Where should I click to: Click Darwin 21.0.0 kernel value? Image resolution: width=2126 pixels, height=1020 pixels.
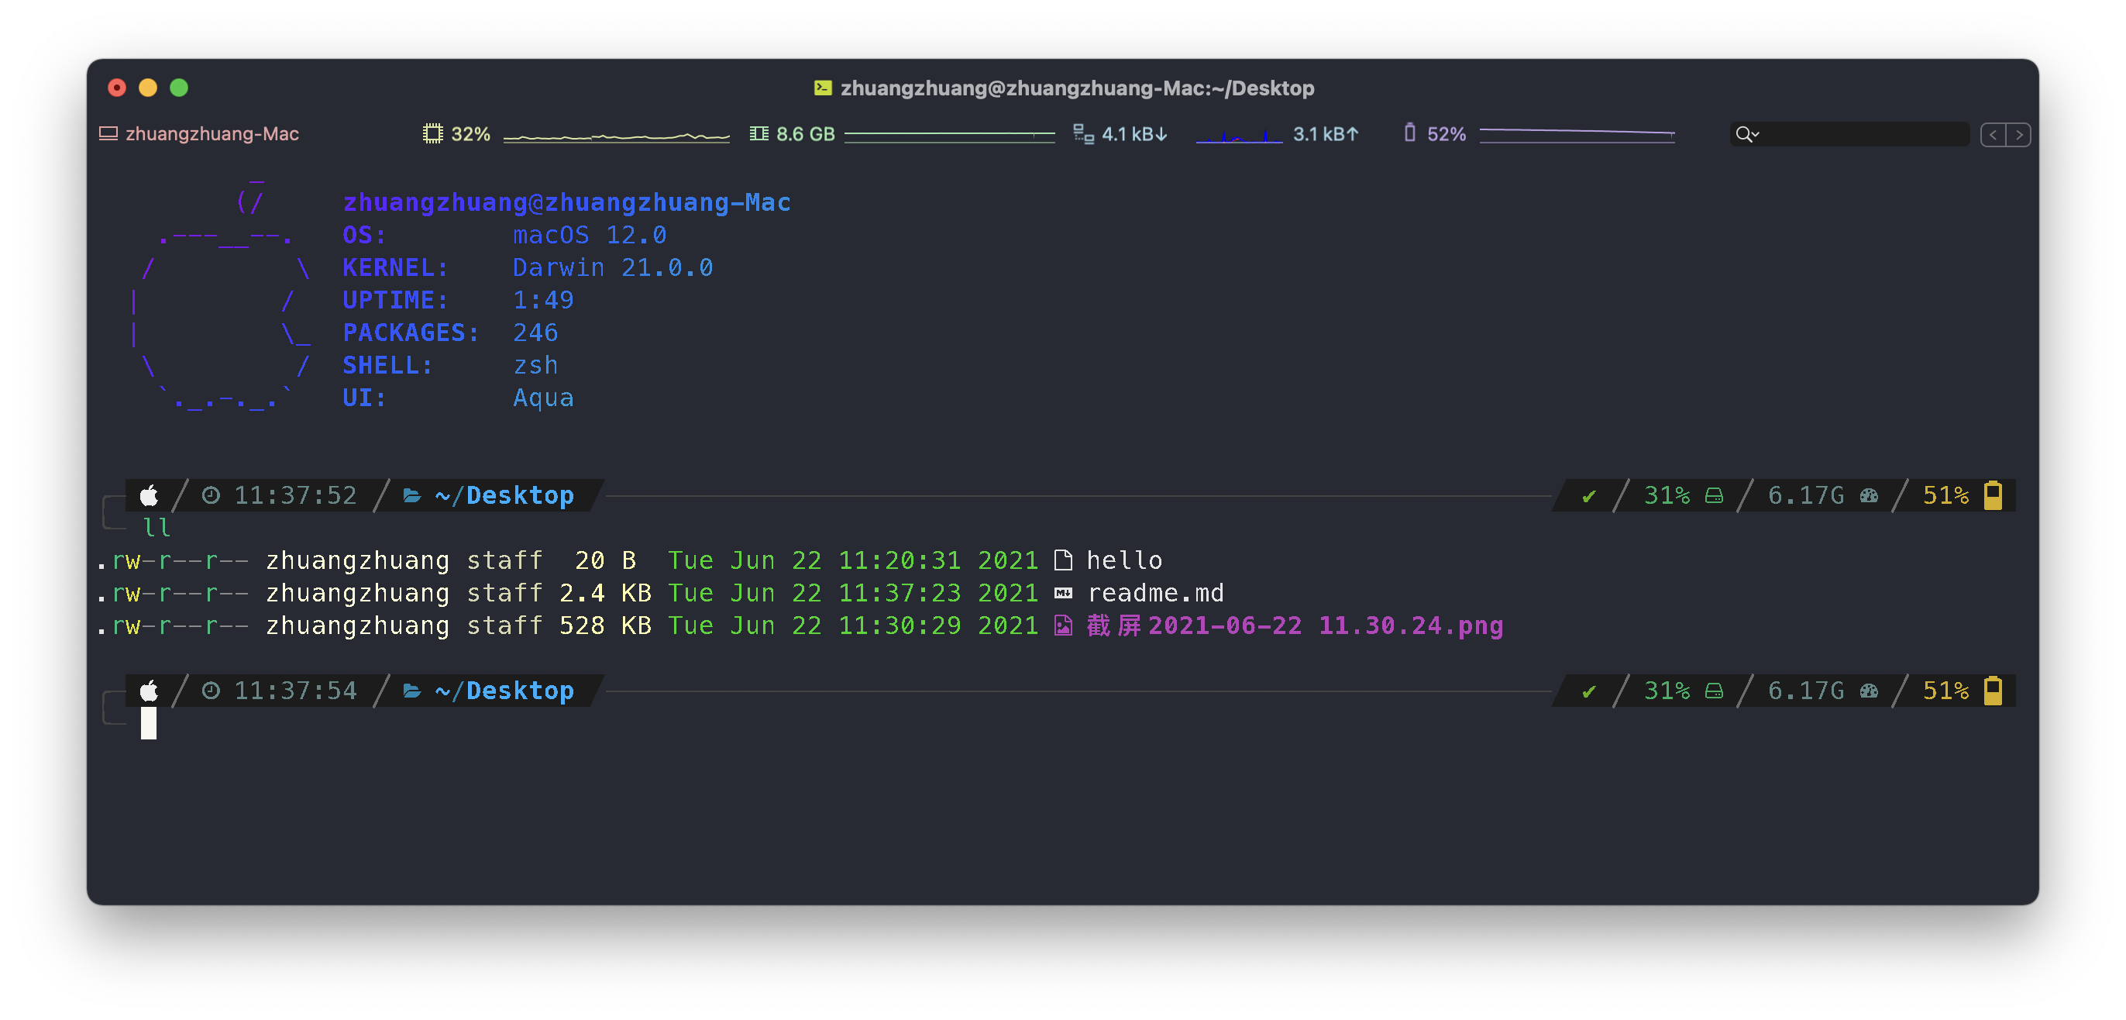tap(612, 267)
